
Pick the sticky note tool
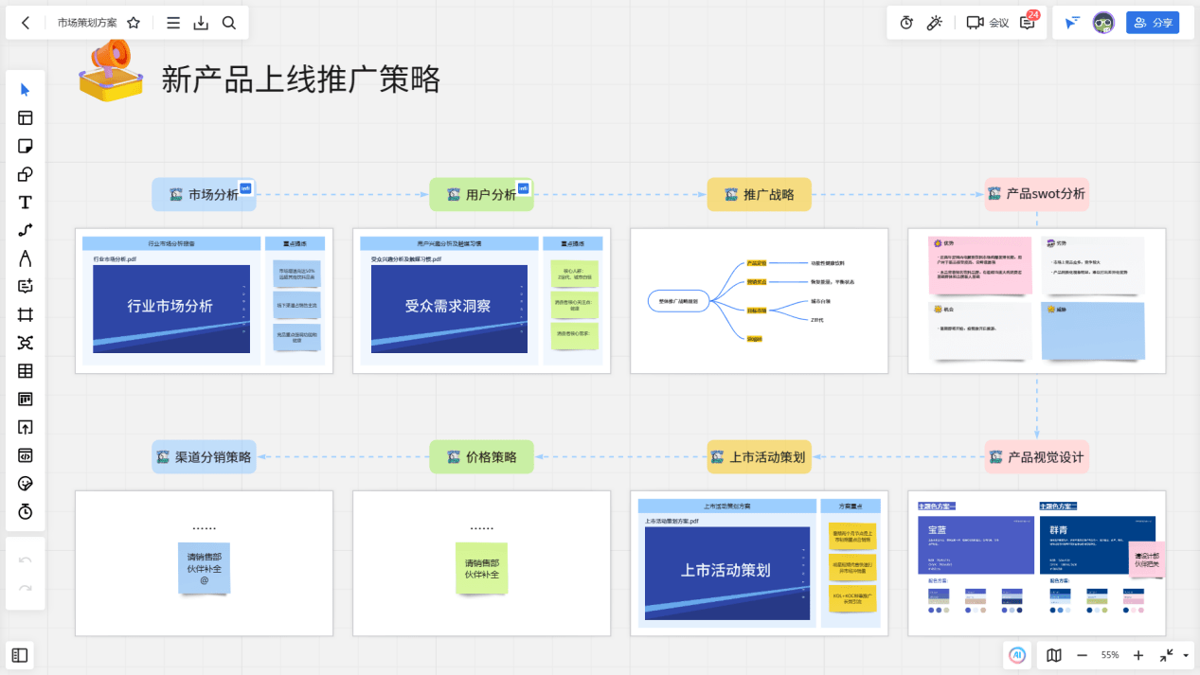pyautogui.click(x=26, y=146)
